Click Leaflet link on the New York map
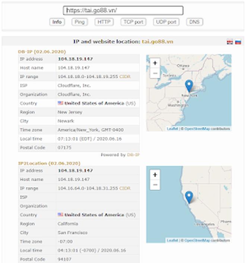The image size is (246, 263). pos(172,129)
